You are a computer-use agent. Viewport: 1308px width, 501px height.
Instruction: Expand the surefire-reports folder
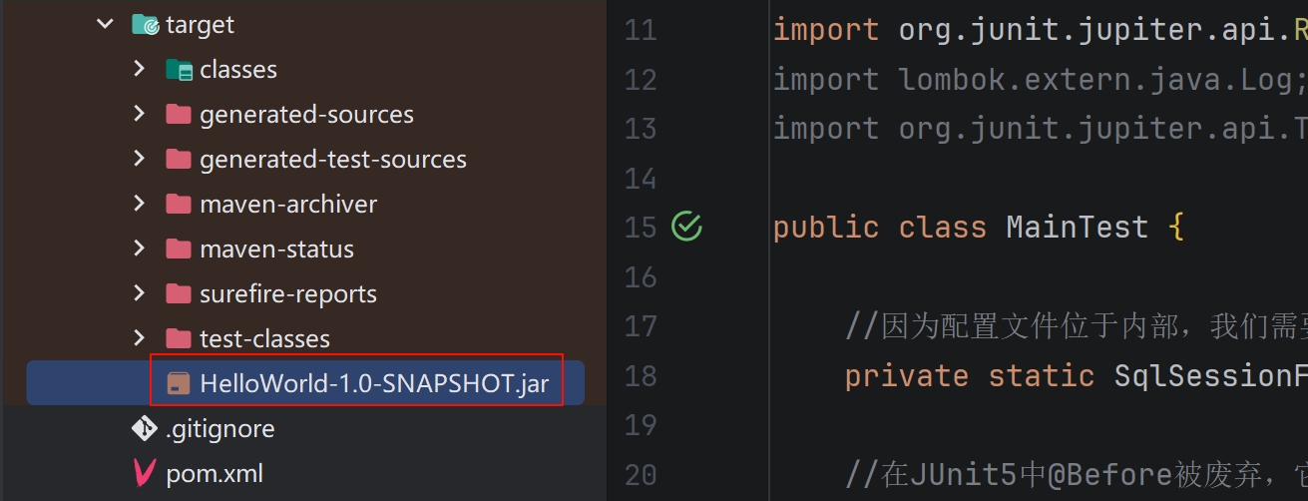pos(139,294)
